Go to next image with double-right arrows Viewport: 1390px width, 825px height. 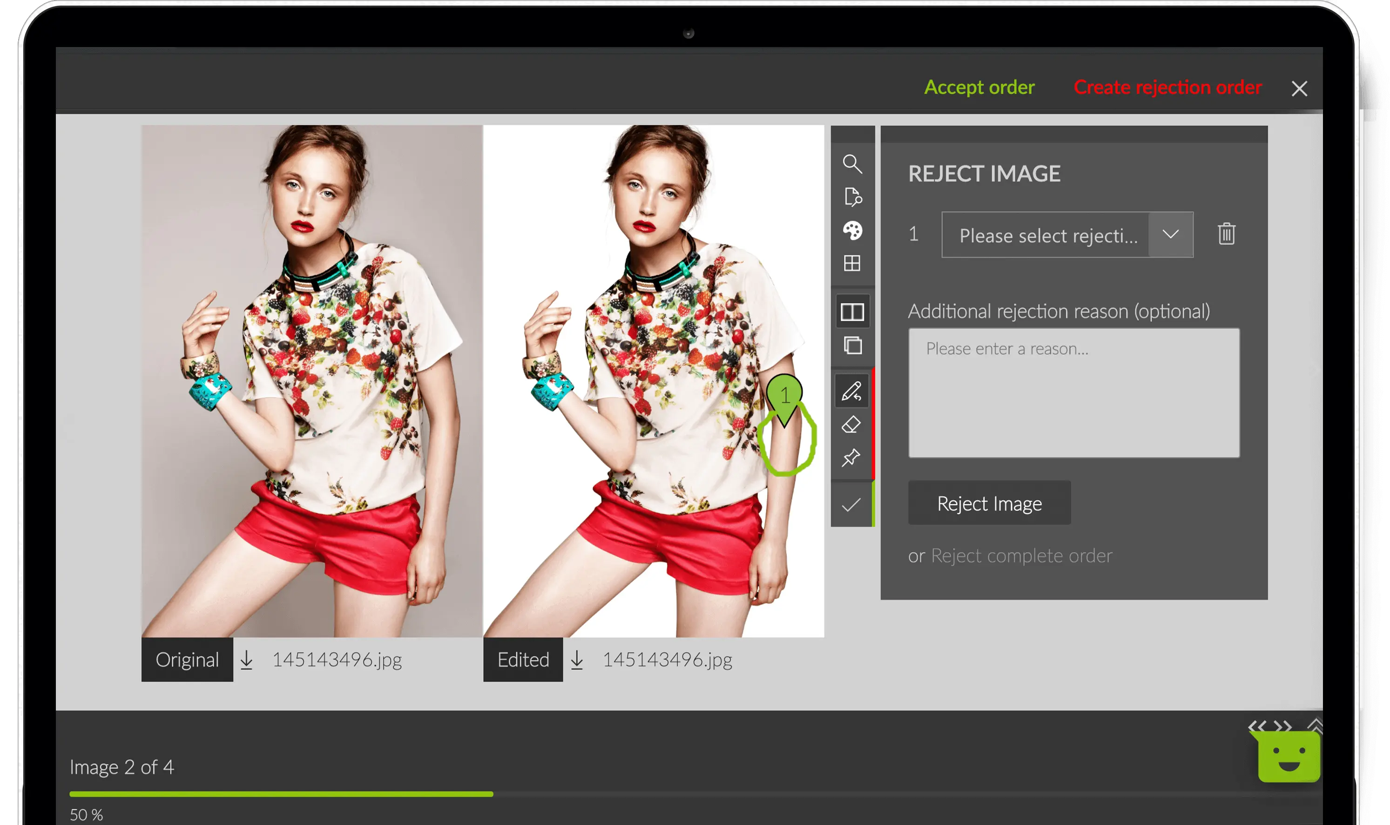coord(1283,726)
